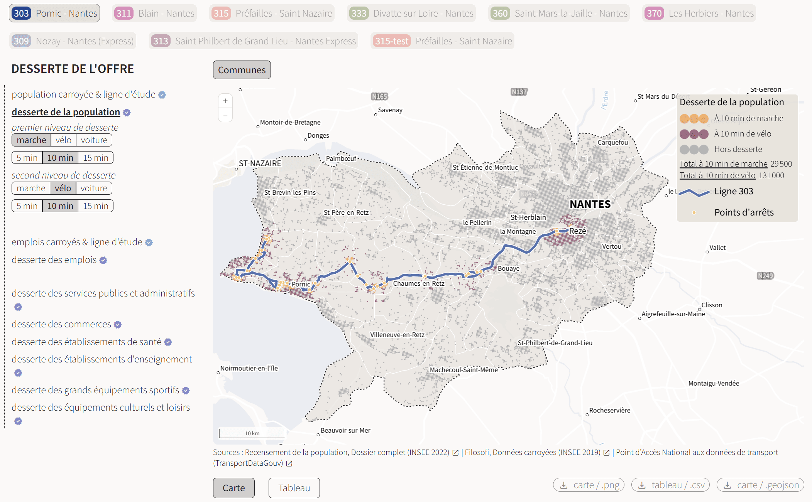812x502 pixels.
Task: Open external link icon after TransportDataGouv
Action: pos(289,463)
